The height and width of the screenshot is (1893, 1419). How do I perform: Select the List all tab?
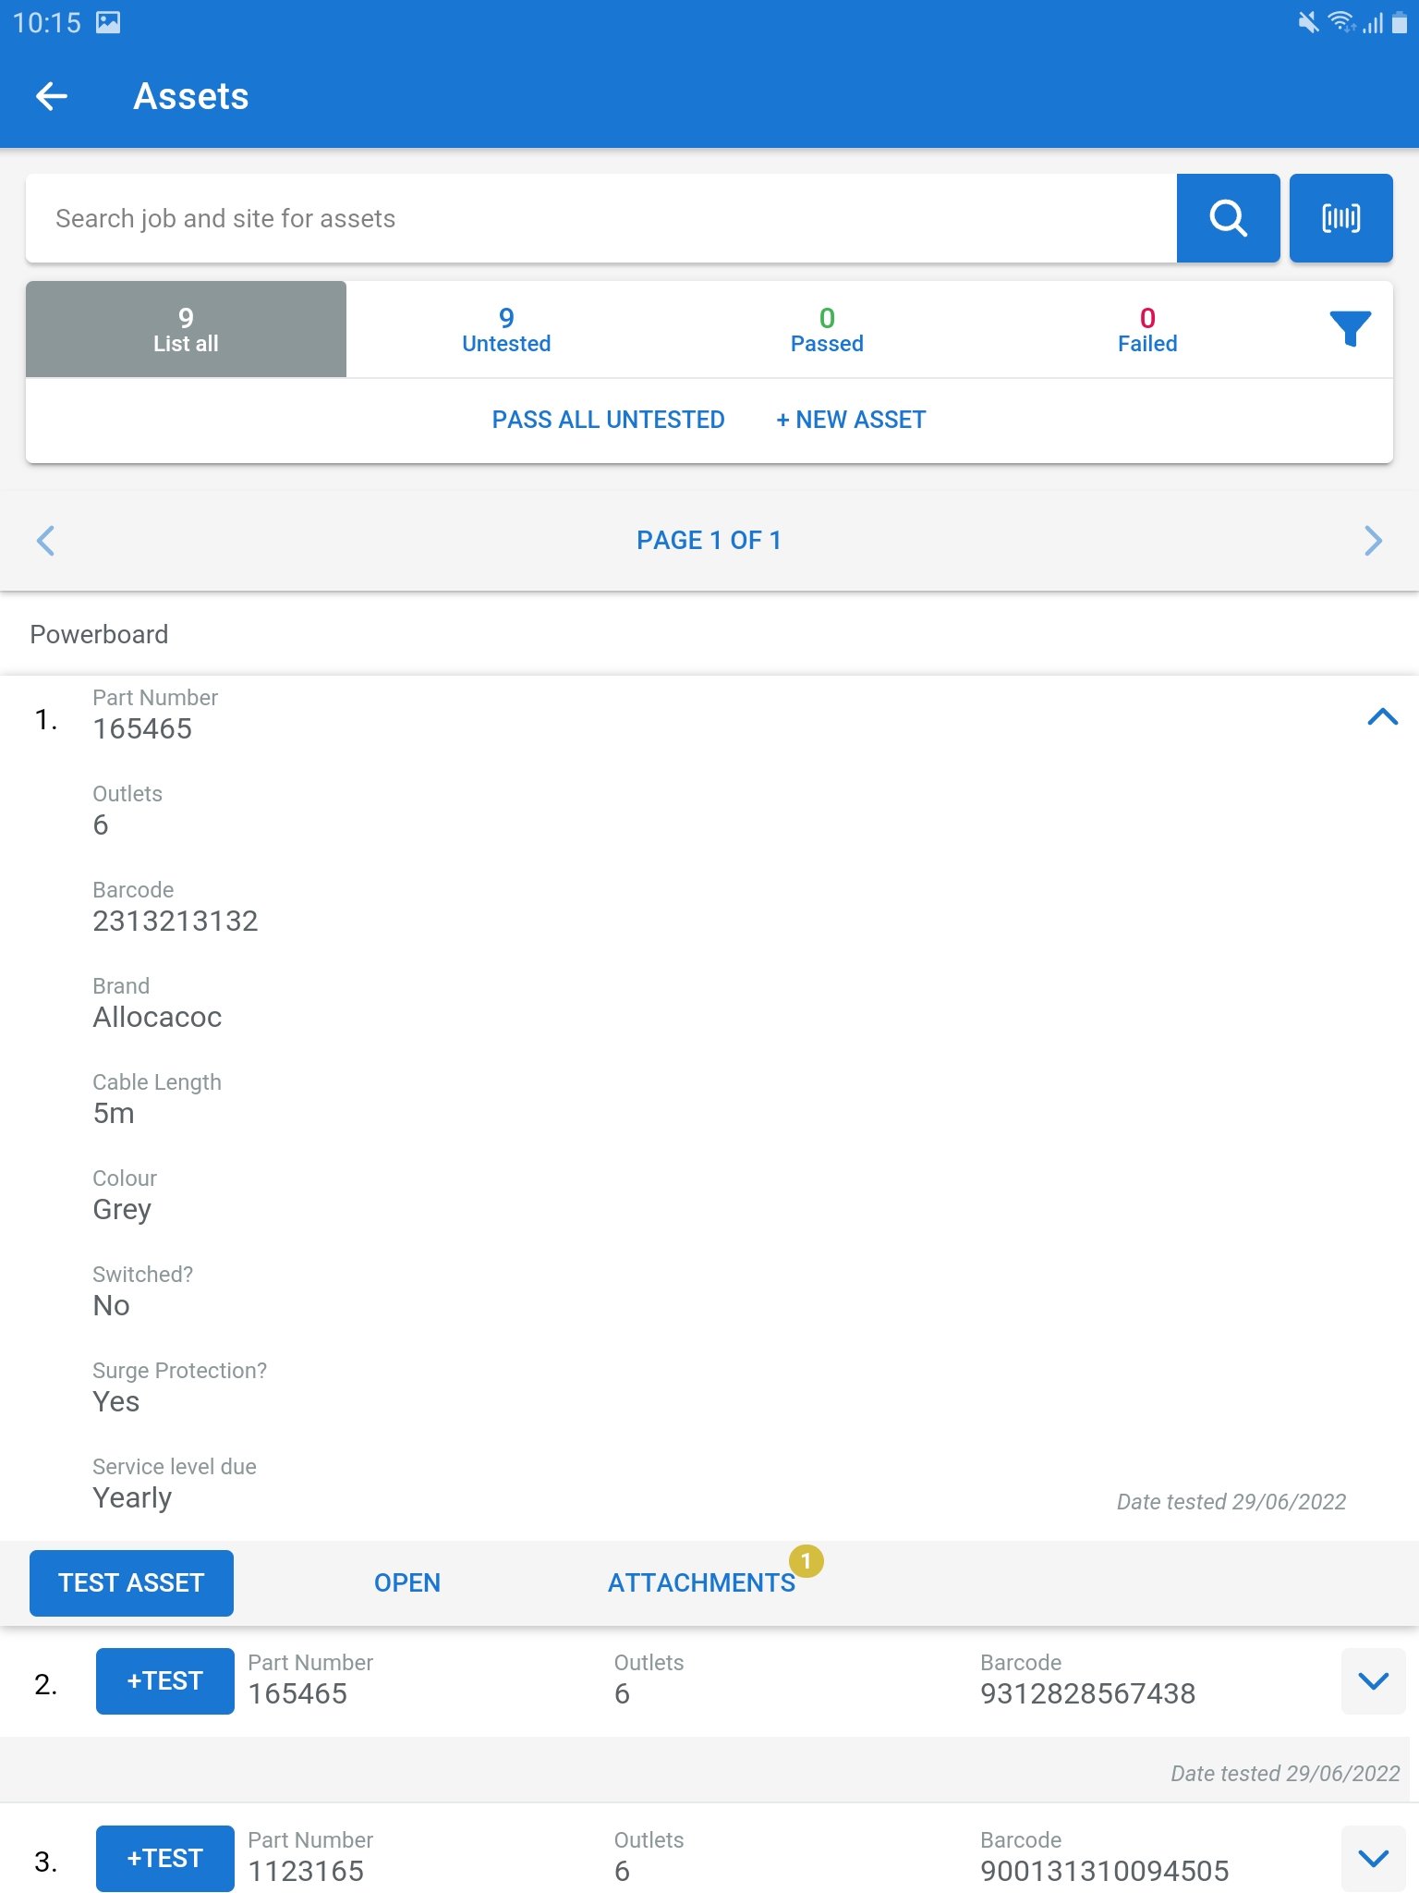point(186,329)
